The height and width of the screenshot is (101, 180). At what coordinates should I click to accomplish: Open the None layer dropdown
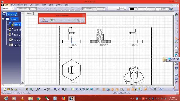click(168, 9)
